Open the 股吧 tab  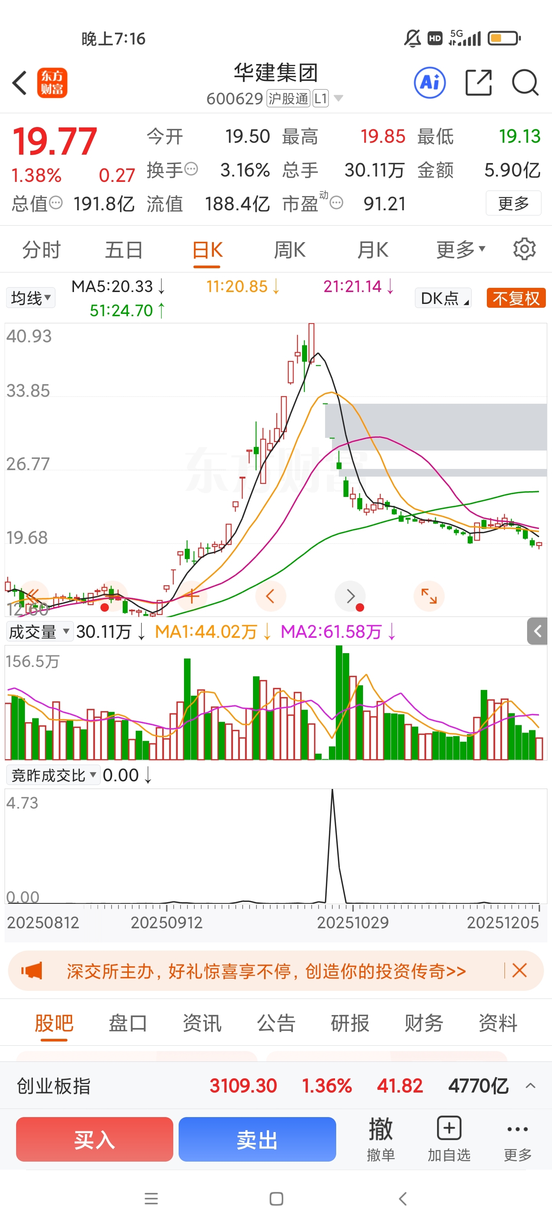coord(54,1023)
